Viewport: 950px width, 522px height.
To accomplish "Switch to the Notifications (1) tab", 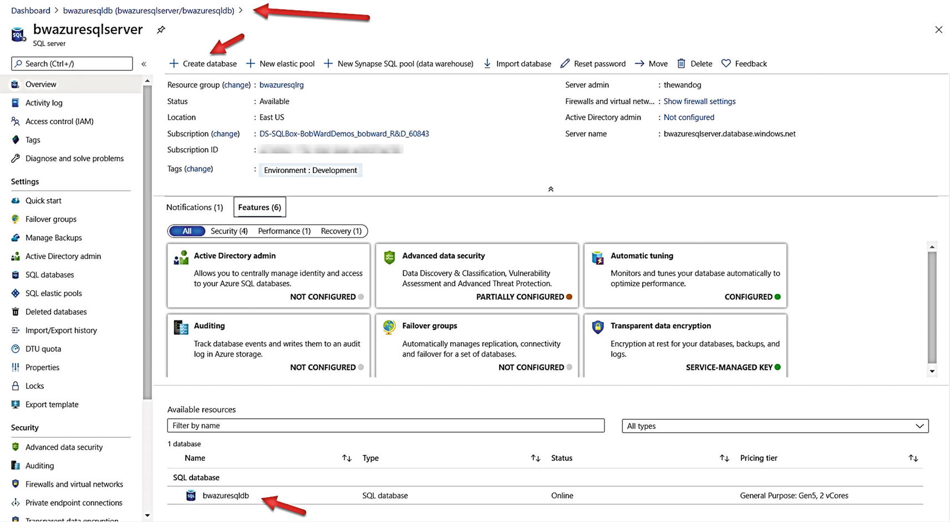I will click(x=195, y=207).
